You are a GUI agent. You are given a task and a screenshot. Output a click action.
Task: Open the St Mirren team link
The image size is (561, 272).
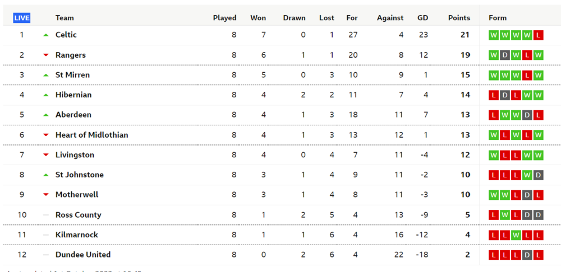(x=72, y=75)
